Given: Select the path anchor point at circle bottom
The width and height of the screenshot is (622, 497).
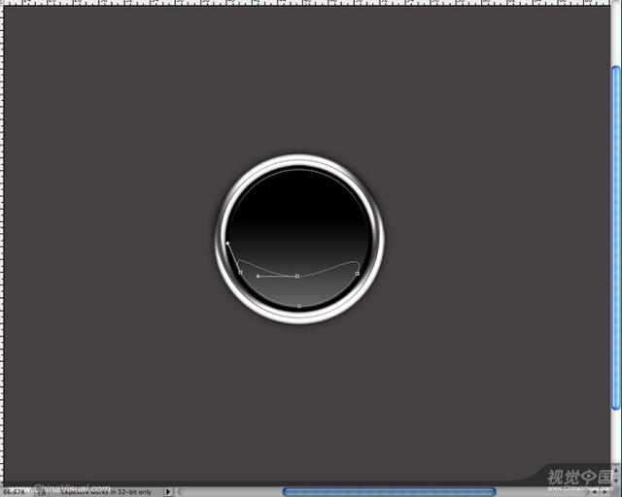Looking at the screenshot, I should tap(299, 306).
